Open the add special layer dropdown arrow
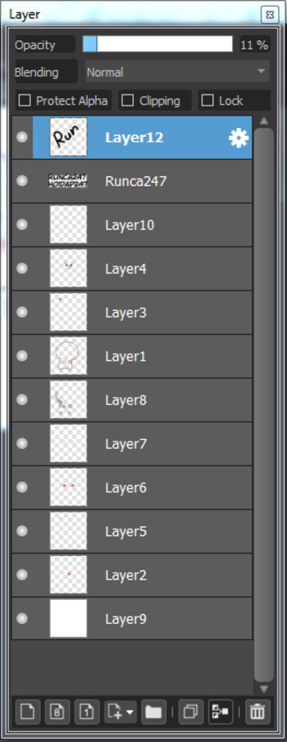Image resolution: width=287 pixels, height=742 pixels. (x=130, y=712)
